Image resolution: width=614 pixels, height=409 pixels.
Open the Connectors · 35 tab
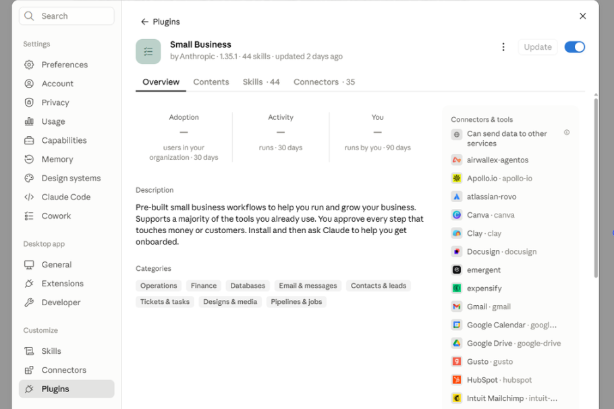[x=325, y=82]
